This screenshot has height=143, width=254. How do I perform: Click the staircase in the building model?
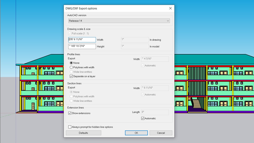click(x=196, y=103)
